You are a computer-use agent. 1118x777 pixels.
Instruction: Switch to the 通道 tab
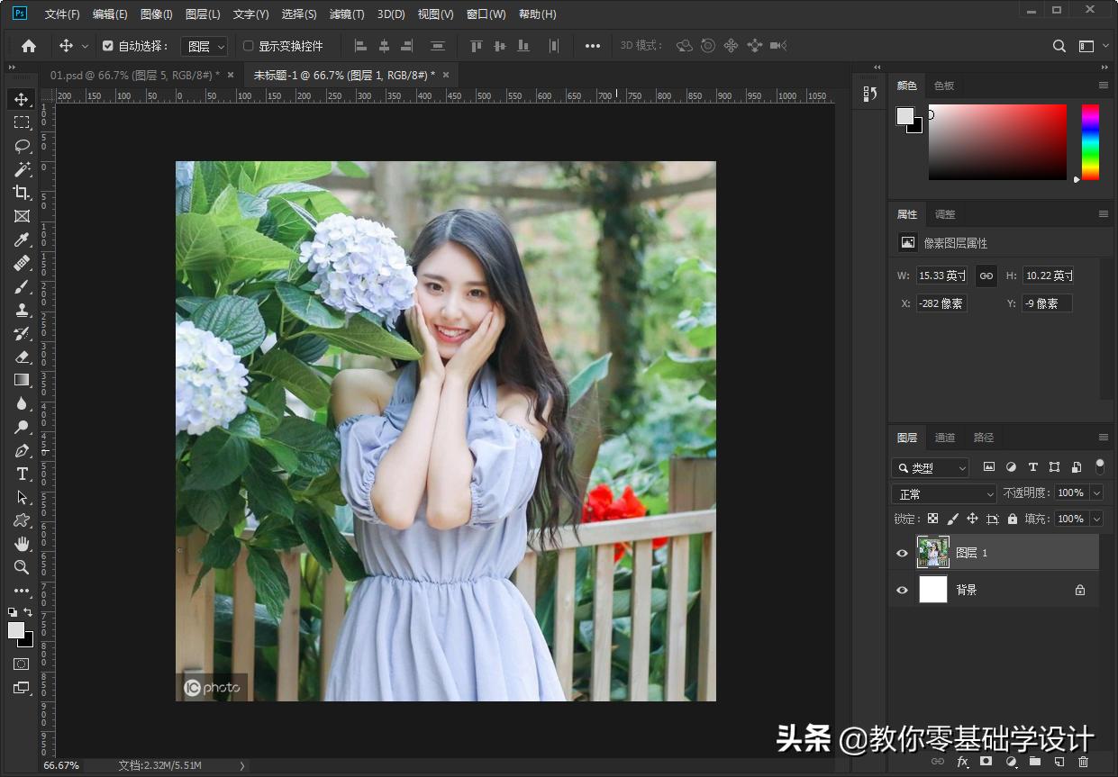[944, 438]
